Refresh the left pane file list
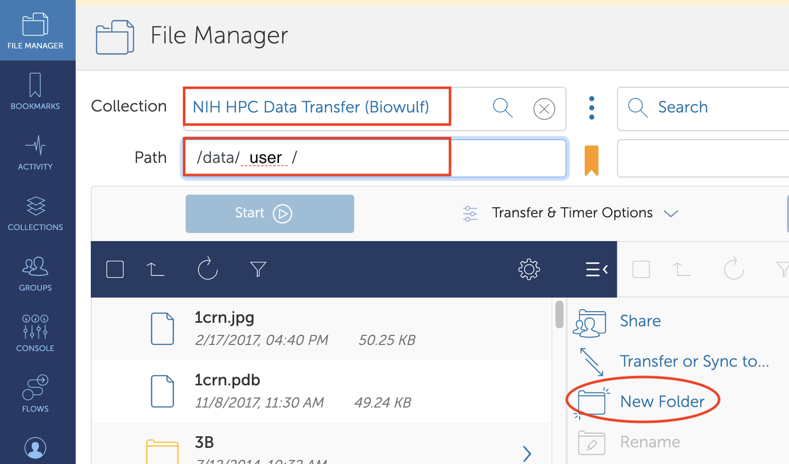Screen dimensions: 789x464 [x=207, y=269]
